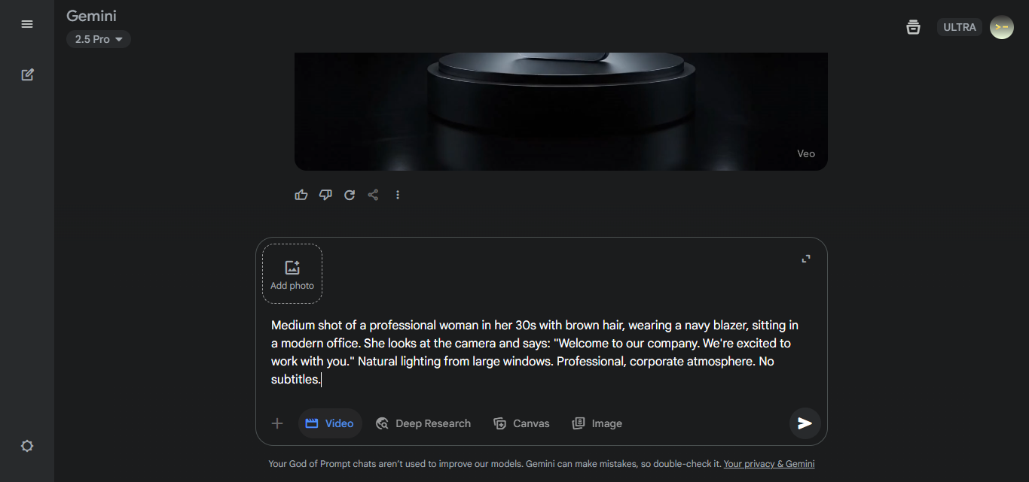Click the Add photo box
This screenshot has height=482, width=1029.
[x=292, y=274]
